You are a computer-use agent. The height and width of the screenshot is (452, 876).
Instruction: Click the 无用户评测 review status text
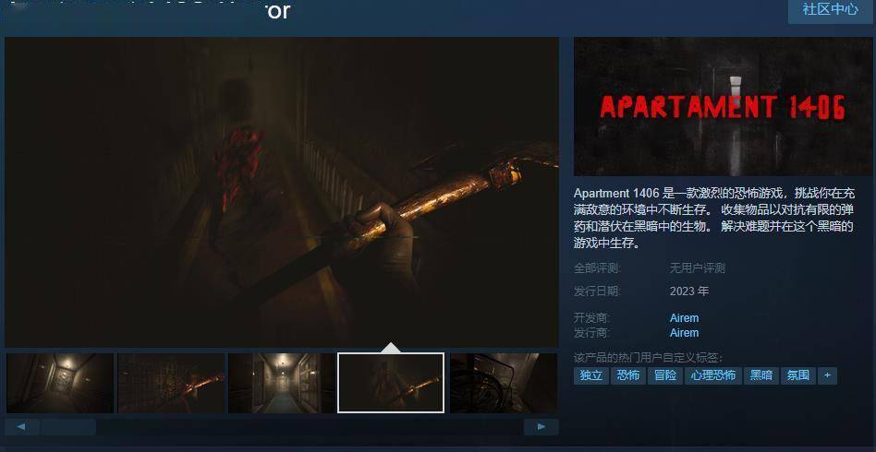tap(698, 268)
